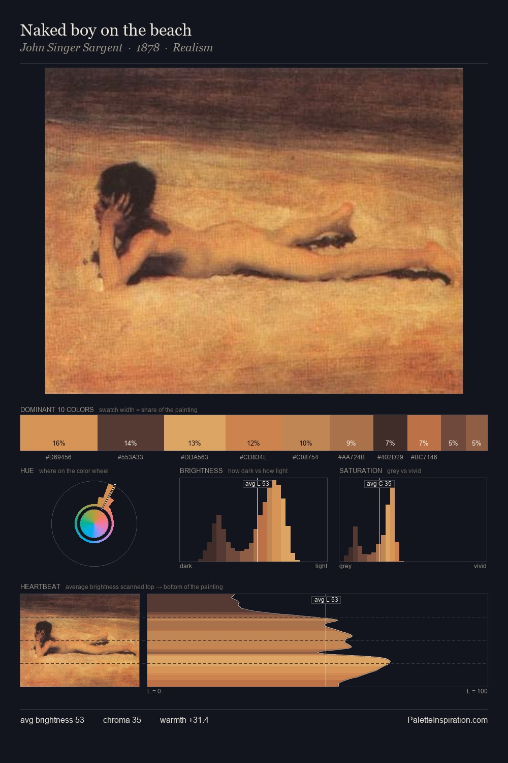Click the style label 'Realism'
Image resolution: width=508 pixels, height=763 pixels.
(193, 47)
